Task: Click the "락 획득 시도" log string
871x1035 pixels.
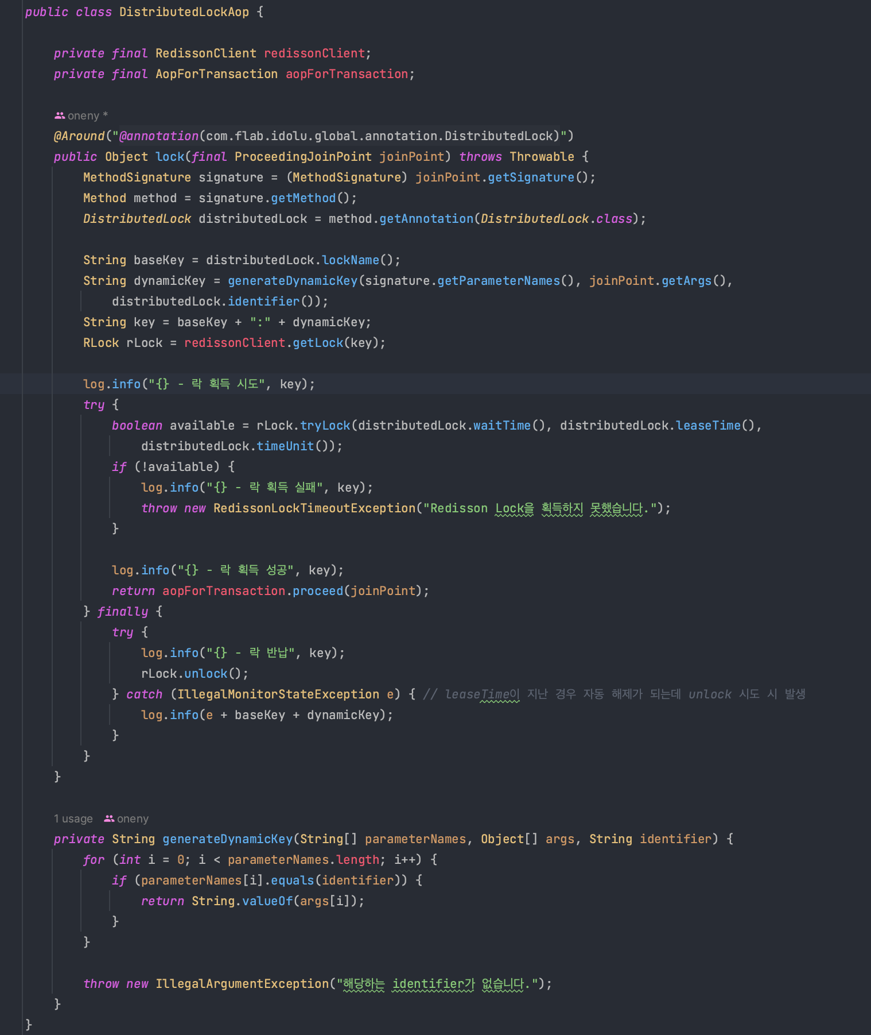Action: tap(207, 384)
